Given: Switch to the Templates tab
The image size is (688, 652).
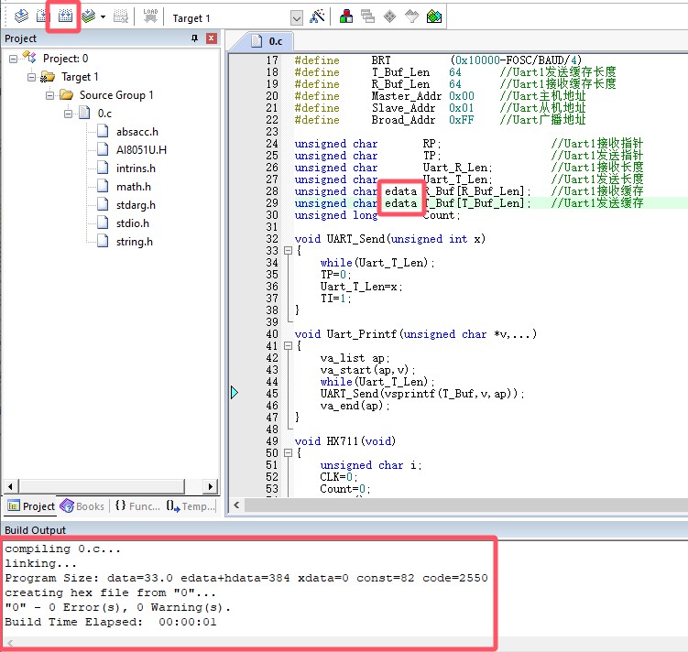Looking at the screenshot, I should 191,506.
